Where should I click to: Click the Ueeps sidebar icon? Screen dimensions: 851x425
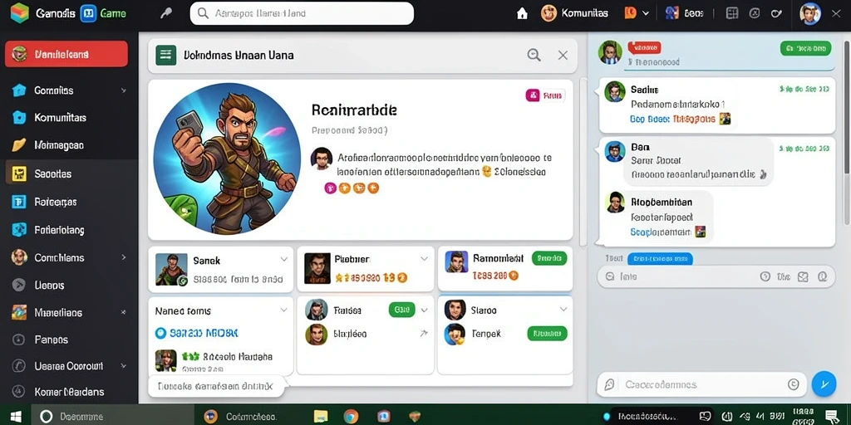point(19,285)
